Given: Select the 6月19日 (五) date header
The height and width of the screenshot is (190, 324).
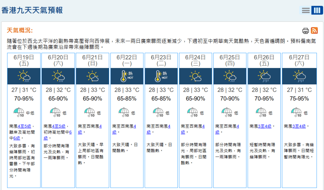Looking at the screenshot, I should (24, 60).
